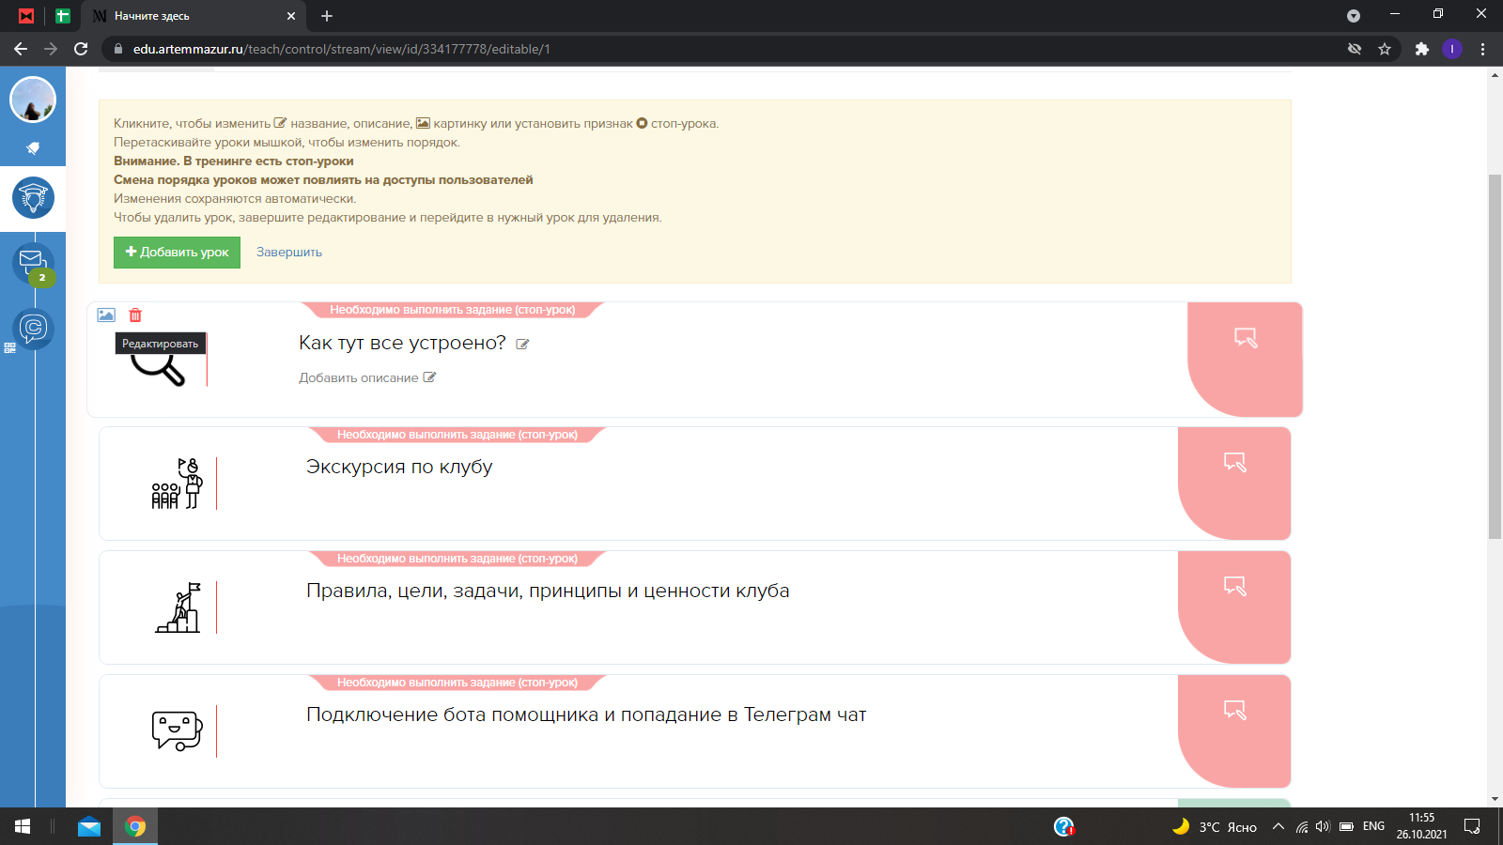Open tab search dropdown in title bar
The height and width of the screenshot is (845, 1503).
pos(1354,16)
